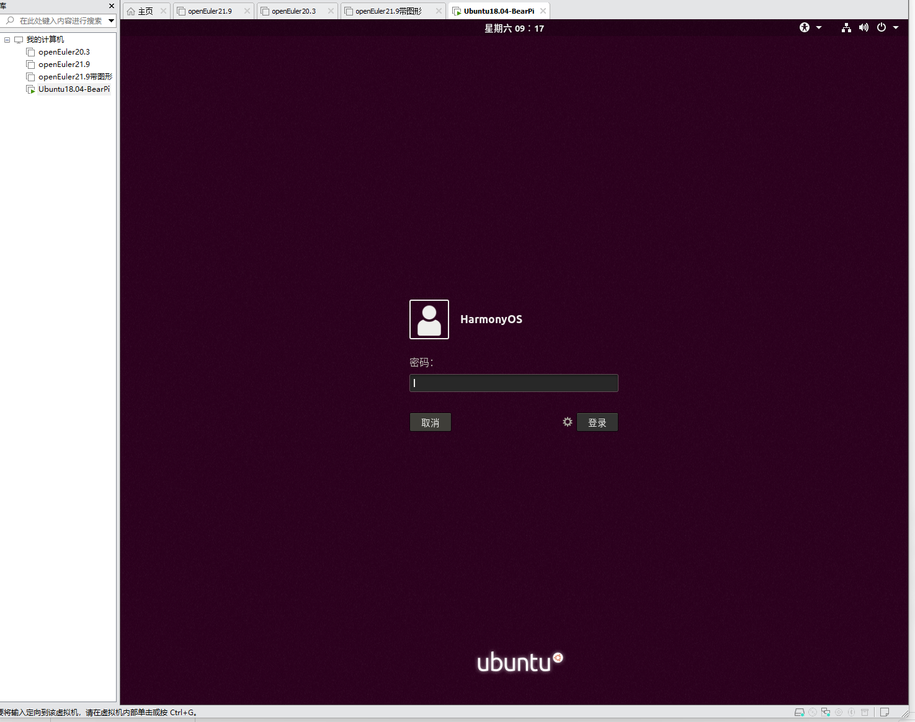Select Ubuntu18.04-BearPi in the library tree
This screenshot has width=915, height=722.
pos(74,89)
